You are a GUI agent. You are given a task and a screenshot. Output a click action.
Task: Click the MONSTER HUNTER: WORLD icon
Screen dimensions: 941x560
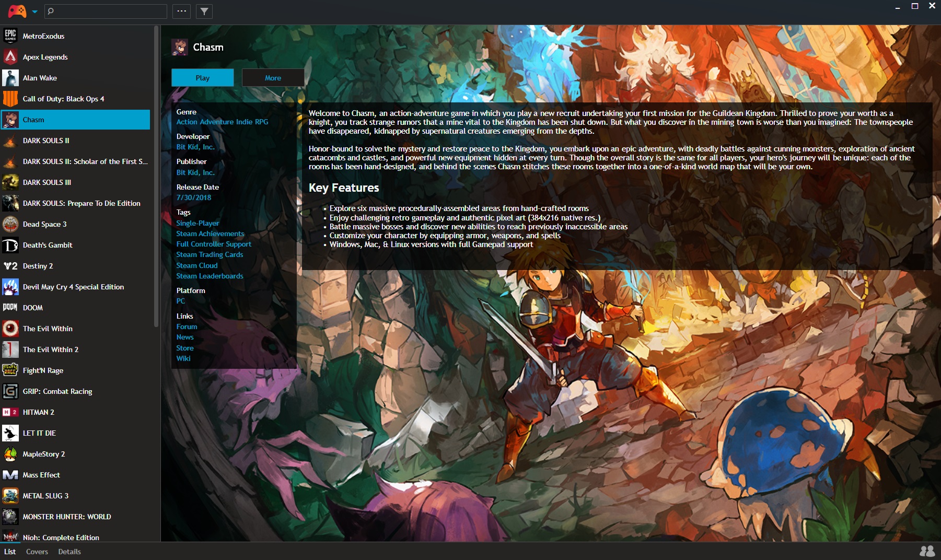10,517
